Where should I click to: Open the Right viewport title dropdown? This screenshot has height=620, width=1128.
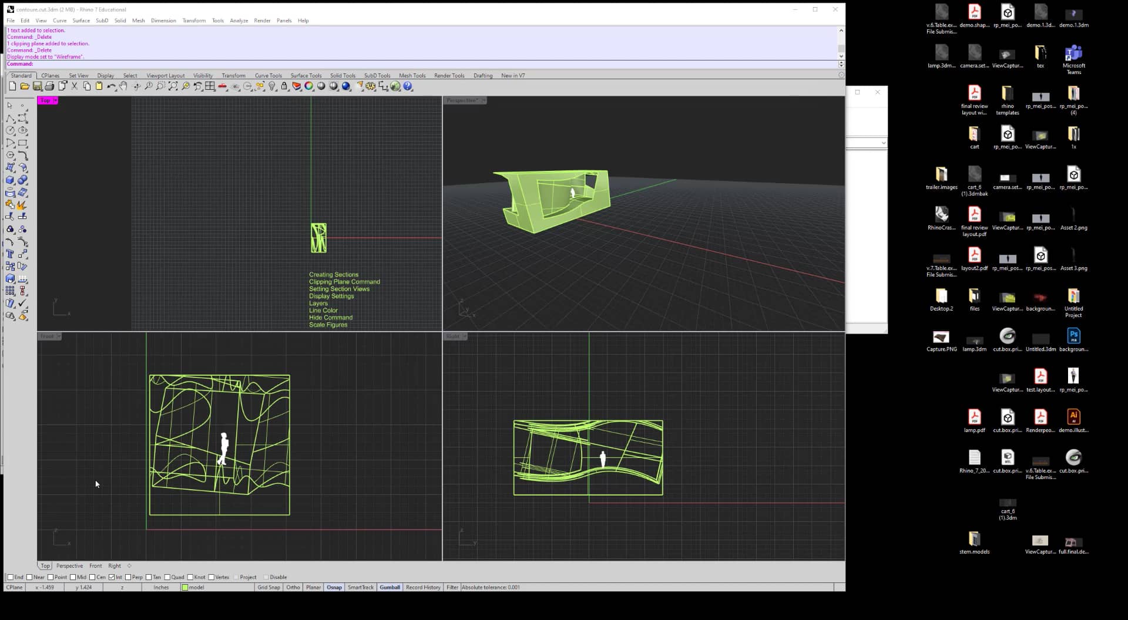464,336
